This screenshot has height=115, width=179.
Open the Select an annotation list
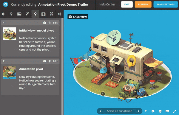pos(120,111)
